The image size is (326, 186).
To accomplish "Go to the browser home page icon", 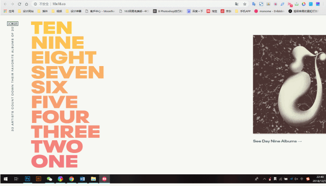I will 26,4.
